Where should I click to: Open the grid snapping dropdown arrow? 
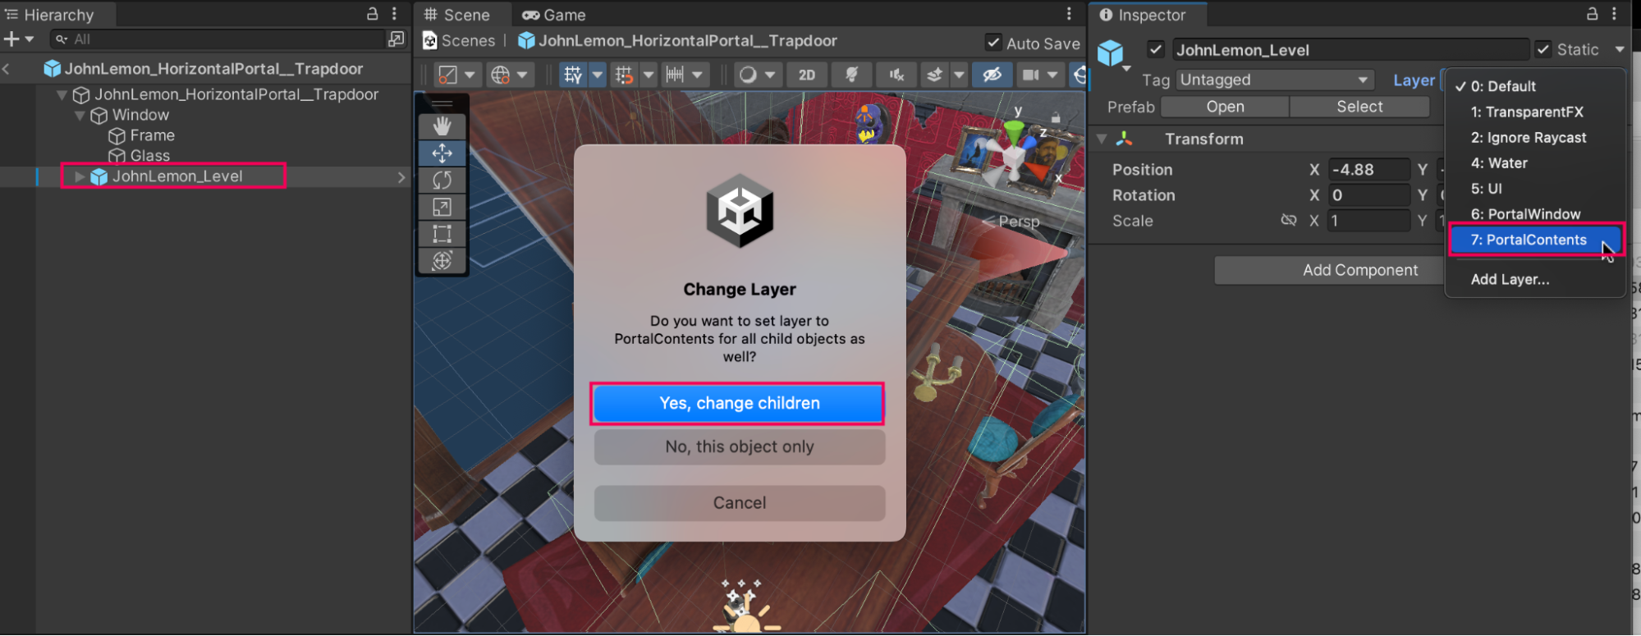(x=649, y=75)
